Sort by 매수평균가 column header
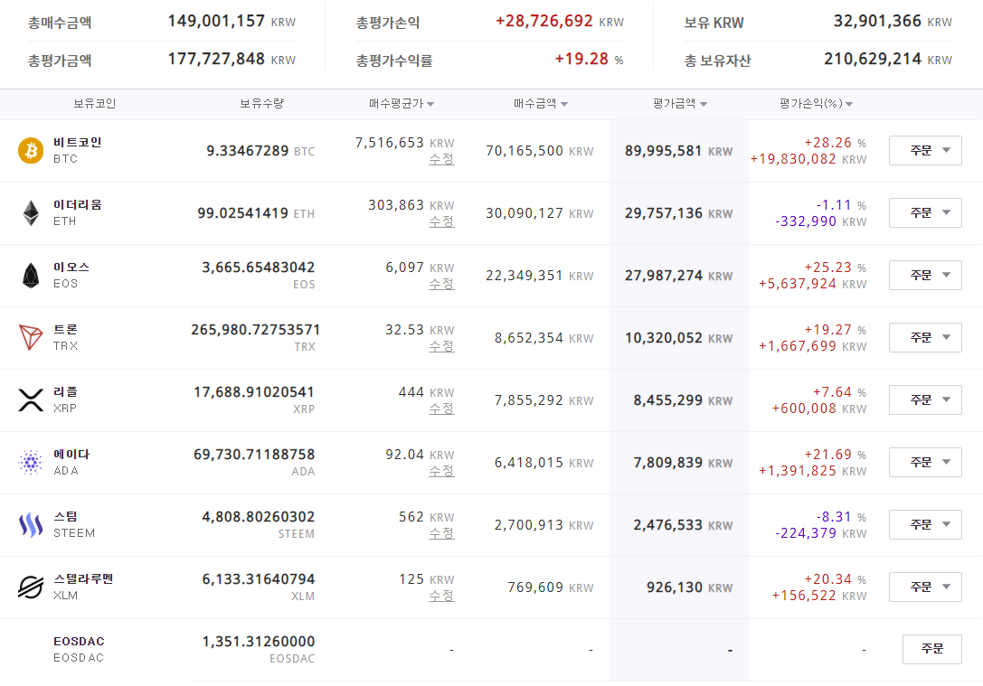Image resolution: width=983 pixels, height=686 pixels. click(402, 104)
